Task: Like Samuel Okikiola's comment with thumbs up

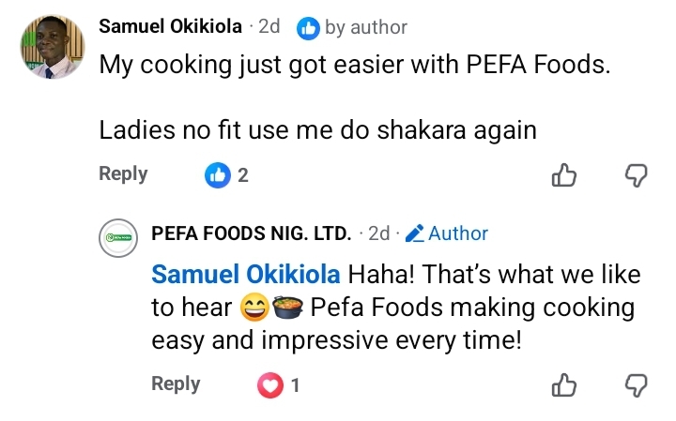Action: coord(562,175)
